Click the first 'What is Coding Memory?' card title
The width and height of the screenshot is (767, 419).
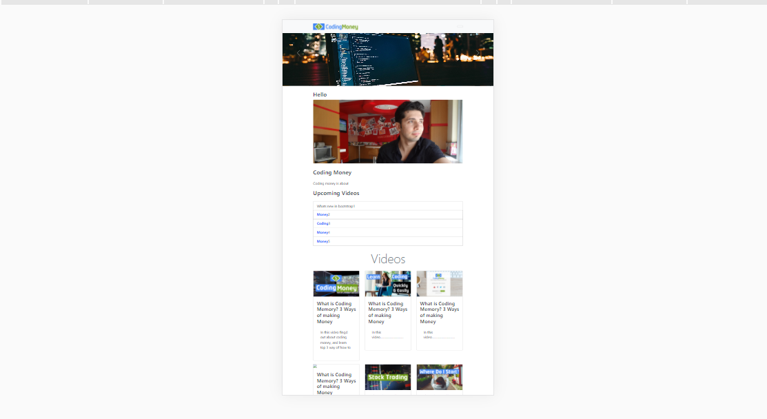pyautogui.click(x=336, y=312)
